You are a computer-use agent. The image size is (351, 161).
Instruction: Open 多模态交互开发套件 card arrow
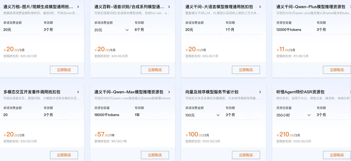(x=78, y=92)
